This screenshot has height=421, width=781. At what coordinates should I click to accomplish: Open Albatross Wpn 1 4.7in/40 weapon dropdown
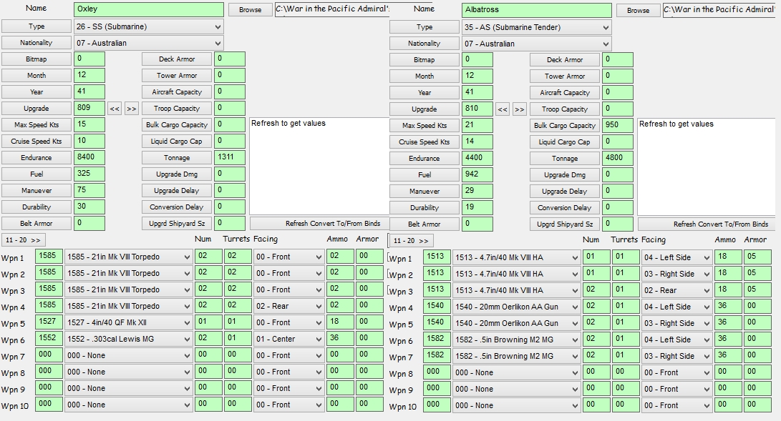point(517,257)
